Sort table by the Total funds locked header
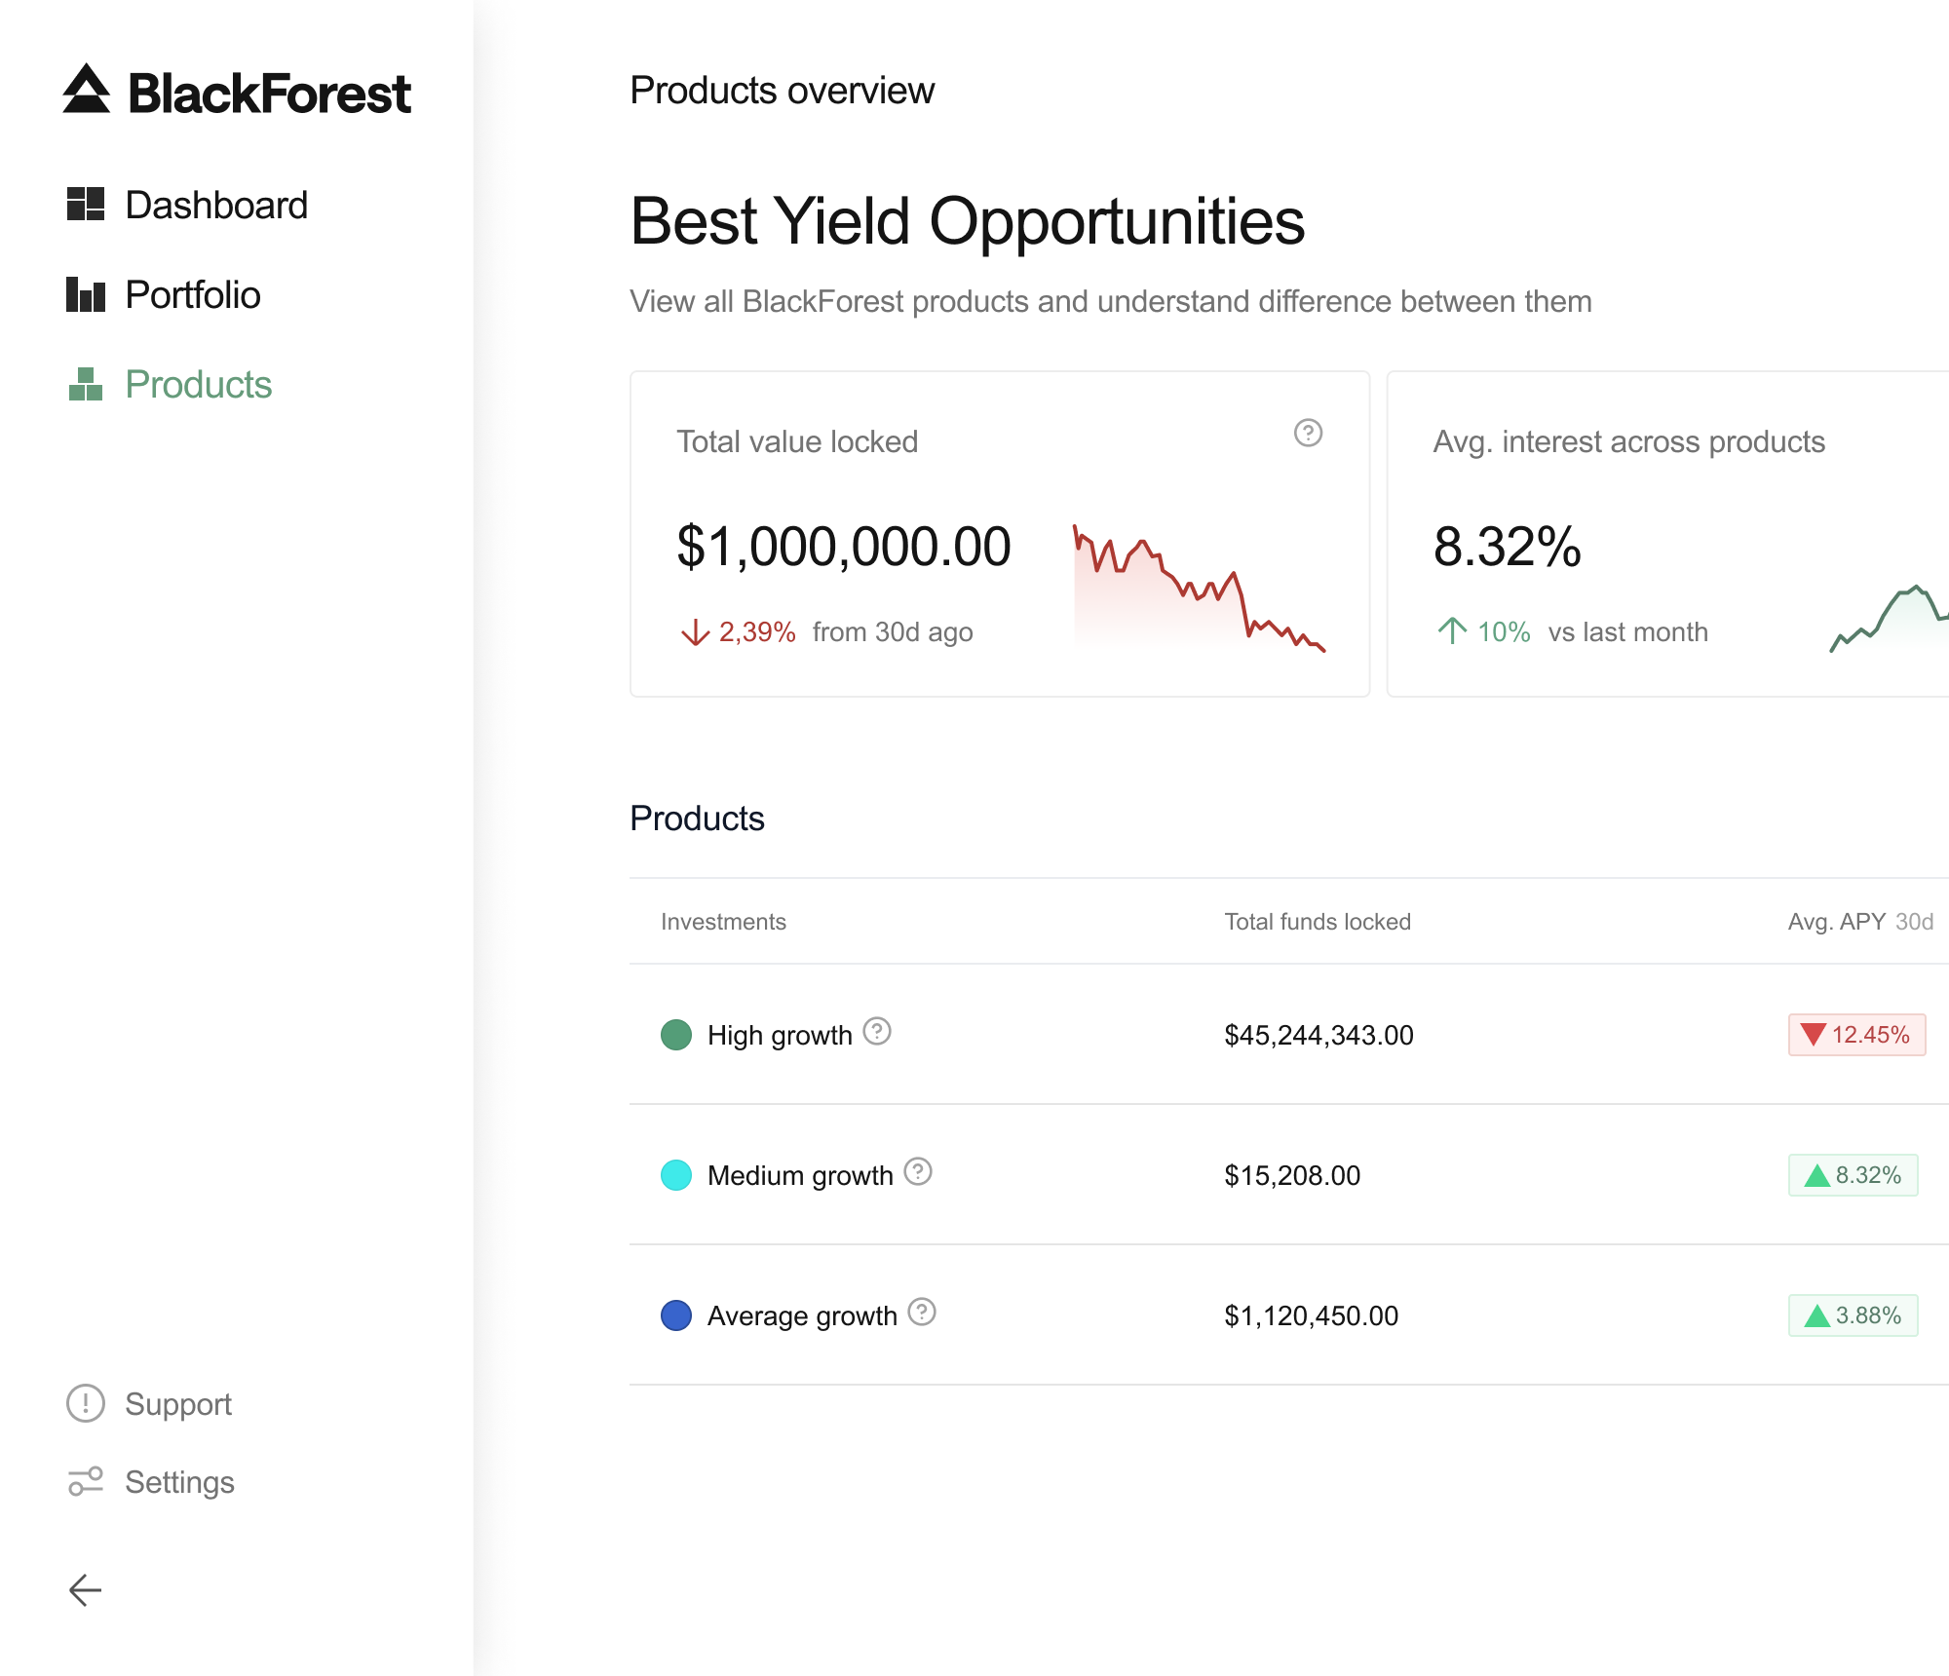 pos(1318,921)
